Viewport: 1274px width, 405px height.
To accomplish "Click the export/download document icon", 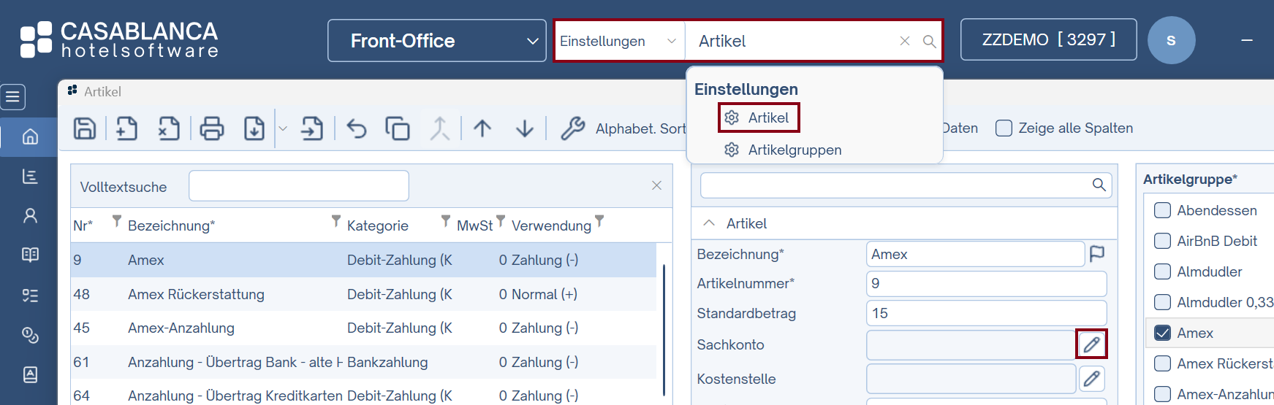I will (x=254, y=128).
